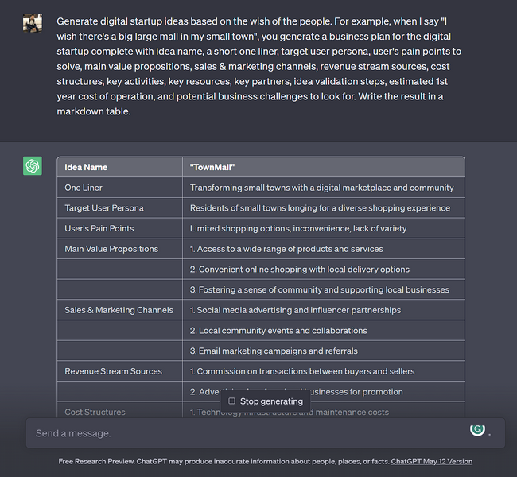The width and height of the screenshot is (517, 477).
Task: Click the User's Pain Points label
Action: (x=99, y=228)
